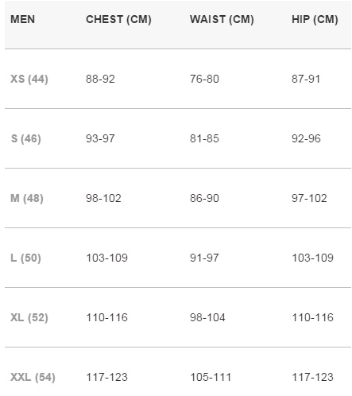Select the L (50) size row label
352x396 pixels.
[x=25, y=258]
